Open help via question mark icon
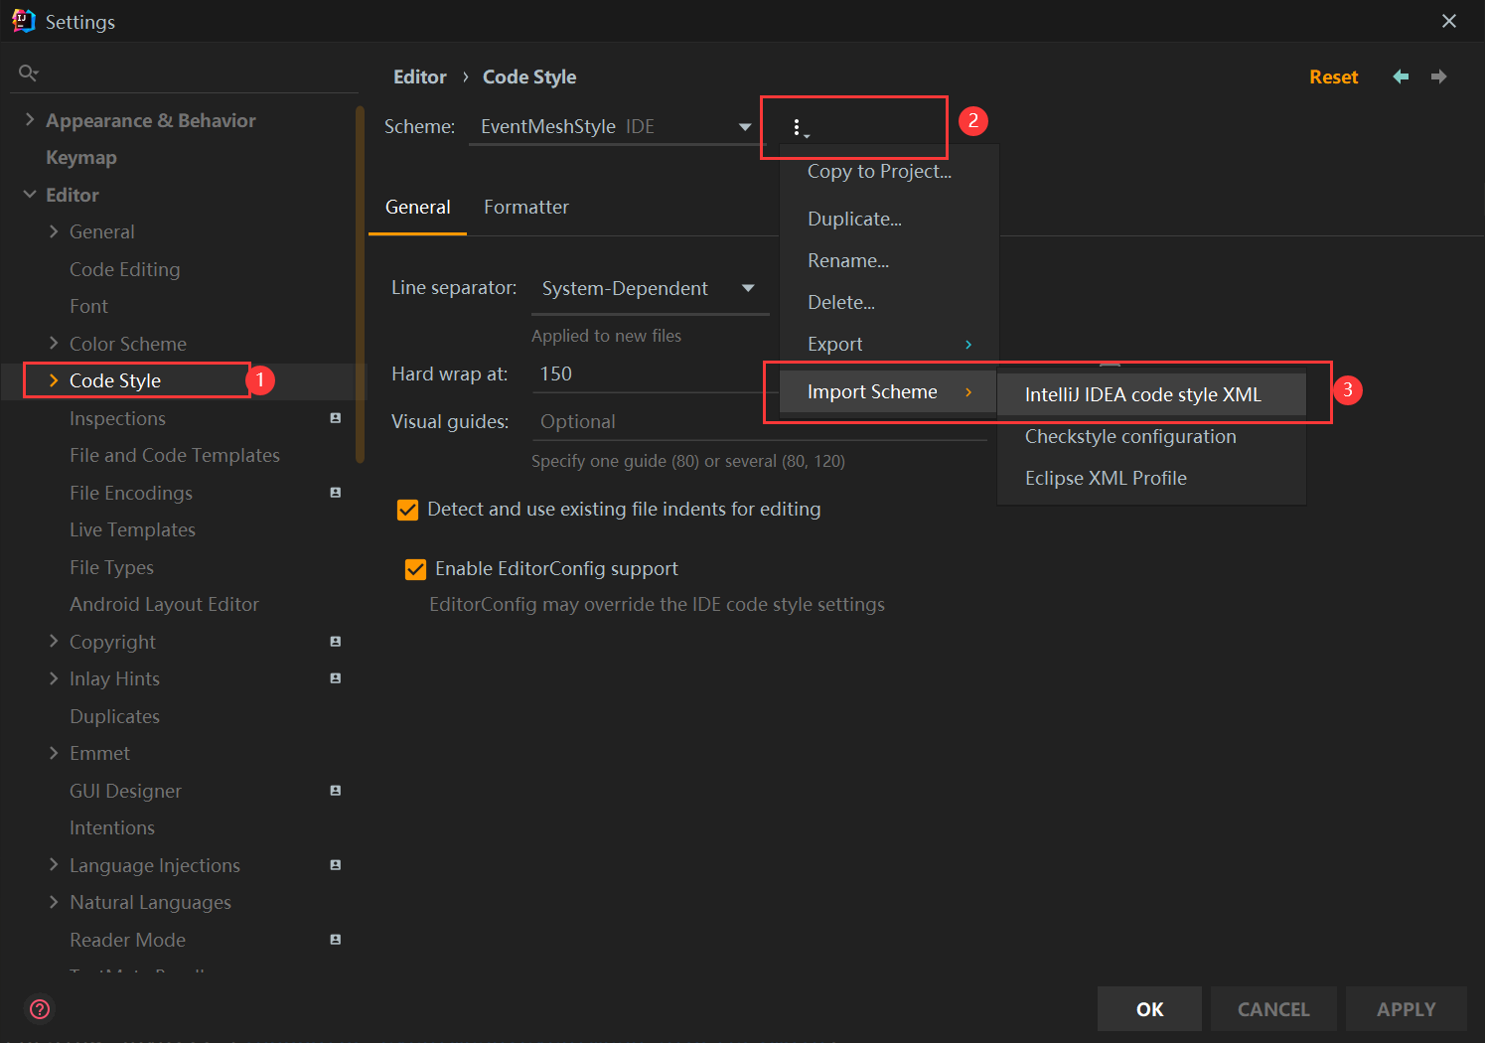 [40, 1009]
